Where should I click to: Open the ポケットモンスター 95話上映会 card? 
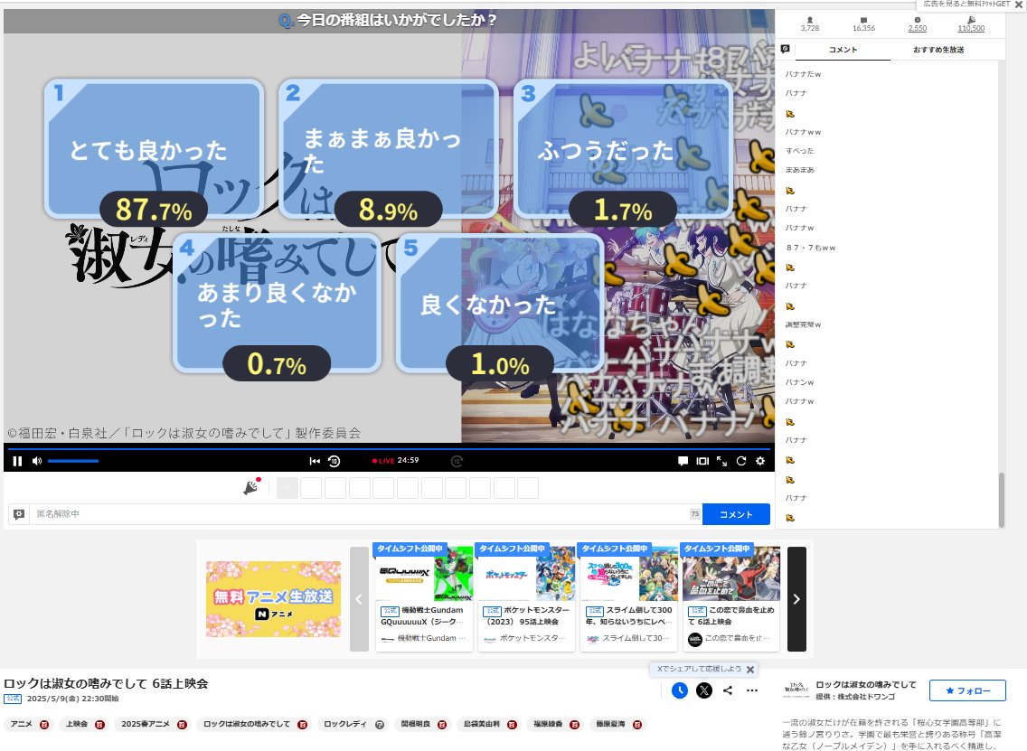coord(526,597)
